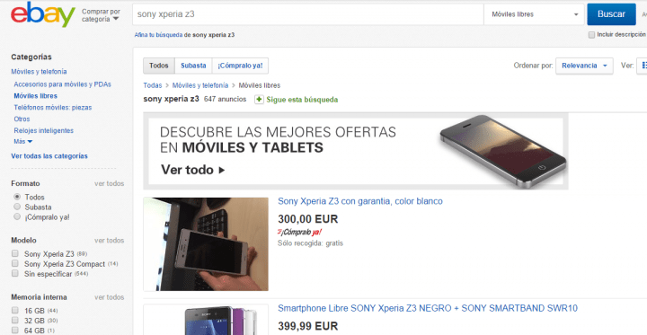Check the 16 GB memory checkbox

pyautogui.click(x=15, y=310)
